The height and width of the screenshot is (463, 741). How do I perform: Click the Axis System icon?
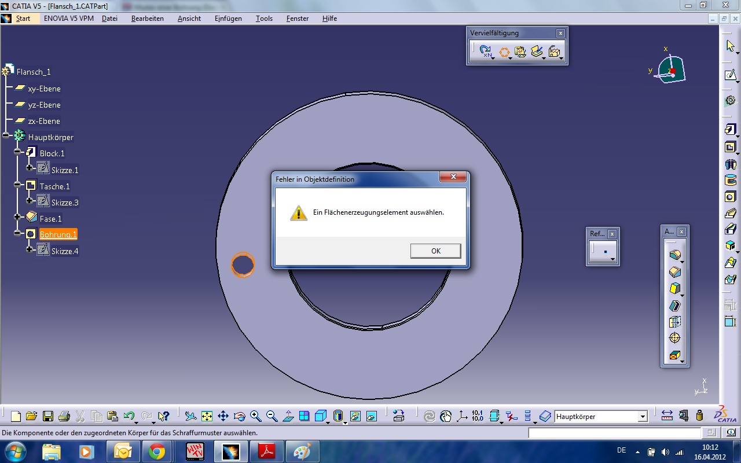point(462,416)
